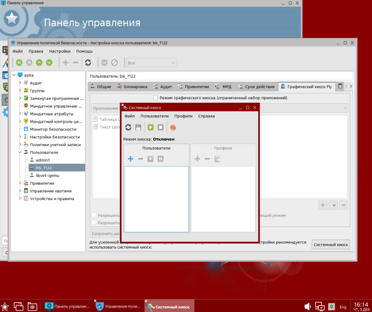Switch to Панель управления taskbar item
Image resolution: width=372 pixels, height=312 pixels.
pos(67,306)
